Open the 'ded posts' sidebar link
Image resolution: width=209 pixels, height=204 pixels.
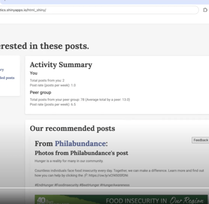7,78
